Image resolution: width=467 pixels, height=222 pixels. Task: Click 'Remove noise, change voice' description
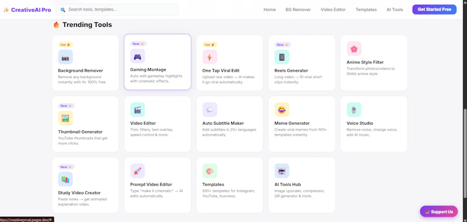(x=372, y=132)
